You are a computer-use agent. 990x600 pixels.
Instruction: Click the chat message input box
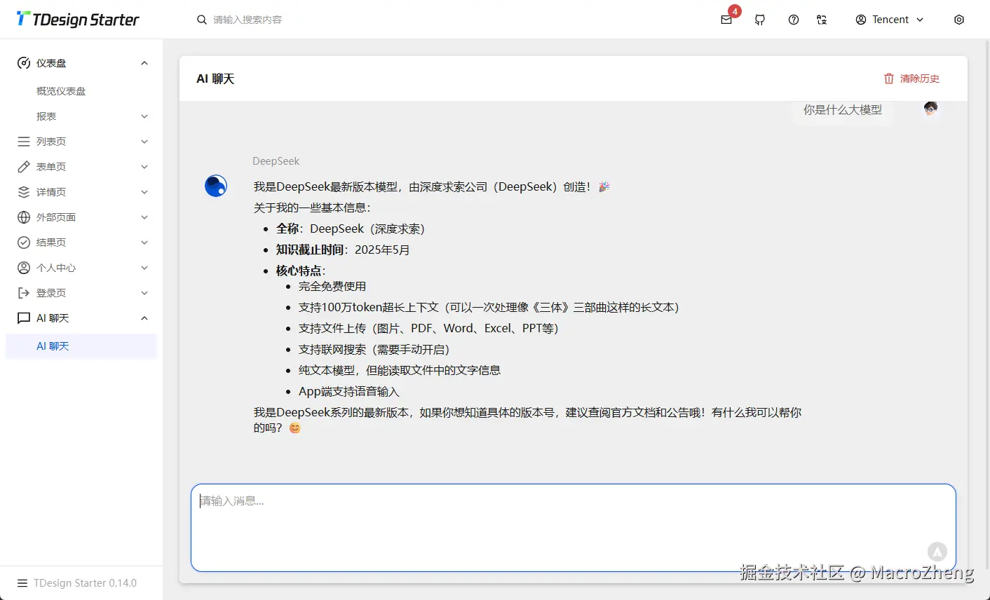(x=574, y=528)
